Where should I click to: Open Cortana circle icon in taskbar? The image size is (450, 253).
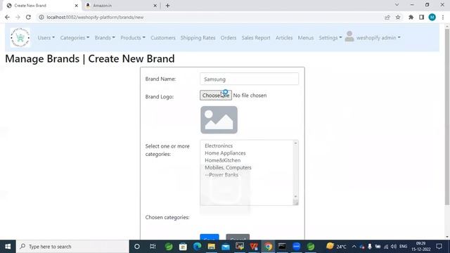tap(137, 247)
